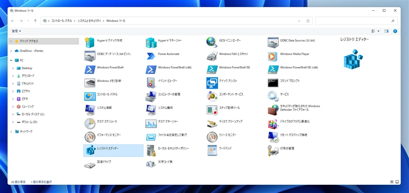Open Hyper-V クイック作成 icon
Screen dimensions: 409x193
[90, 42]
